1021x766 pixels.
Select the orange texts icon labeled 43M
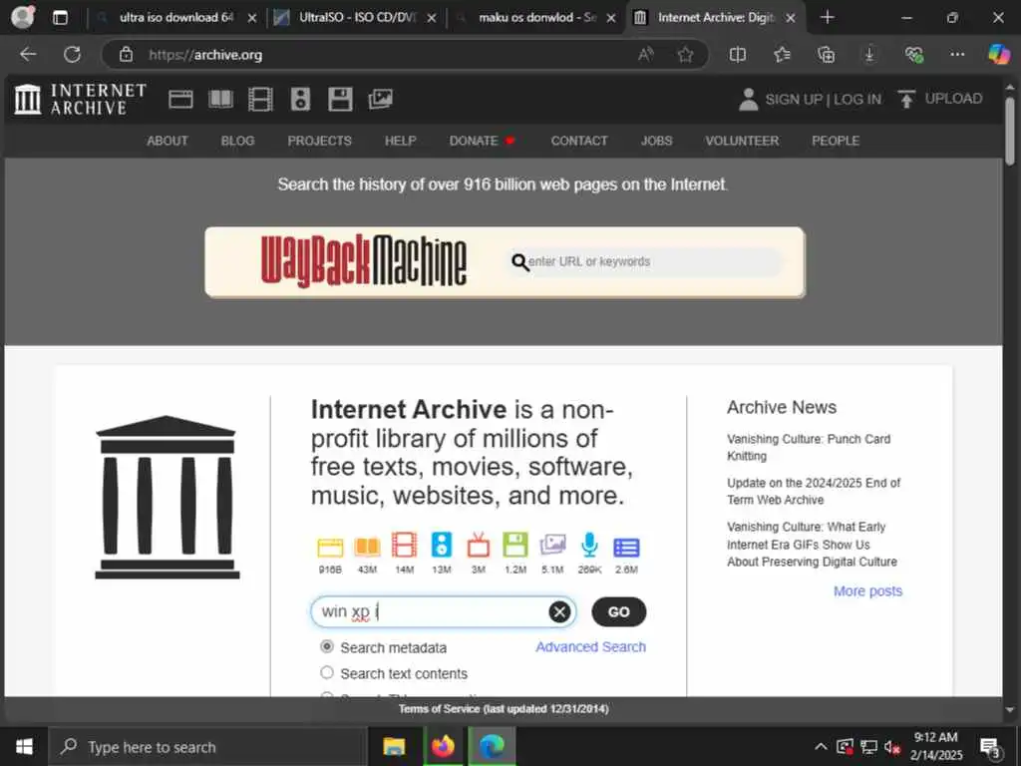pos(367,547)
